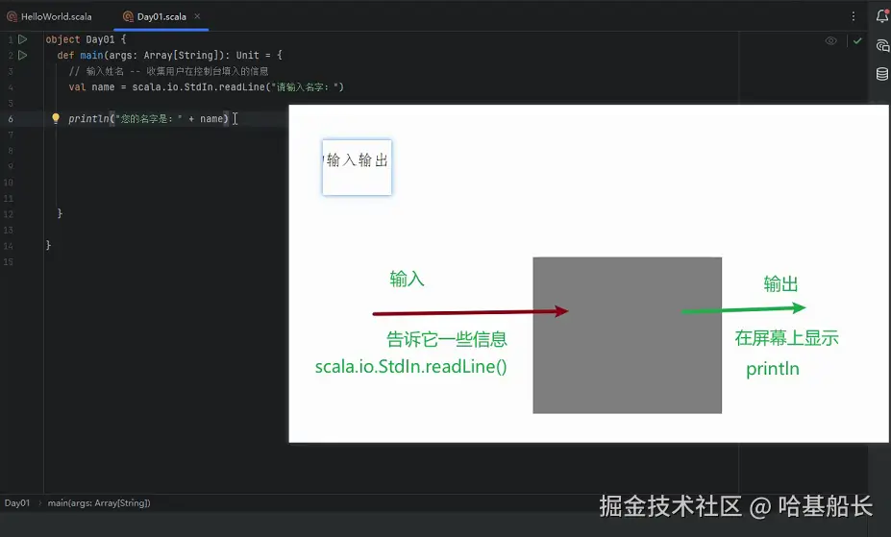891x537 pixels.
Task: Click 'scala.io.StdIn.readLine()' label in slide
Action: (x=410, y=367)
